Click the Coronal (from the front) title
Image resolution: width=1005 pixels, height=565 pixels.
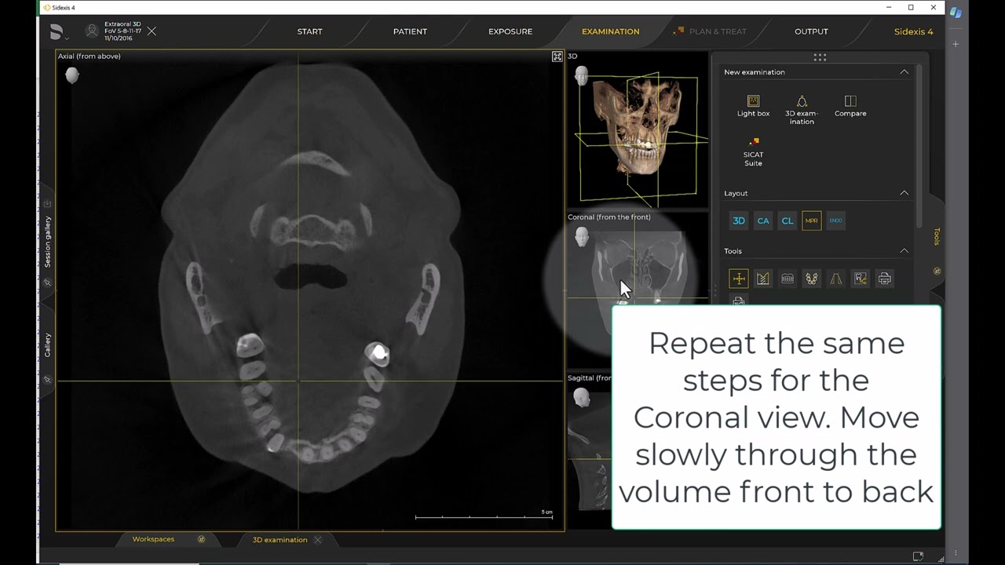tap(609, 217)
